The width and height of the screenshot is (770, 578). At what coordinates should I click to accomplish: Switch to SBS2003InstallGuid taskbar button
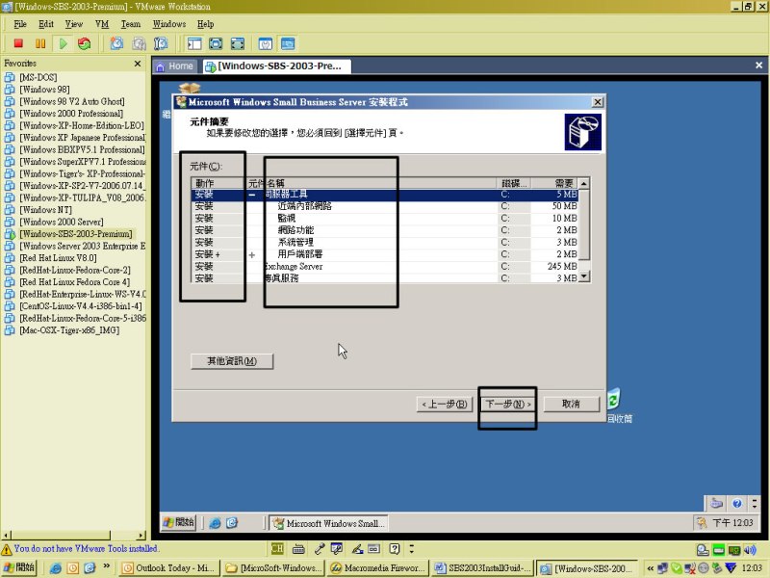(x=483, y=568)
